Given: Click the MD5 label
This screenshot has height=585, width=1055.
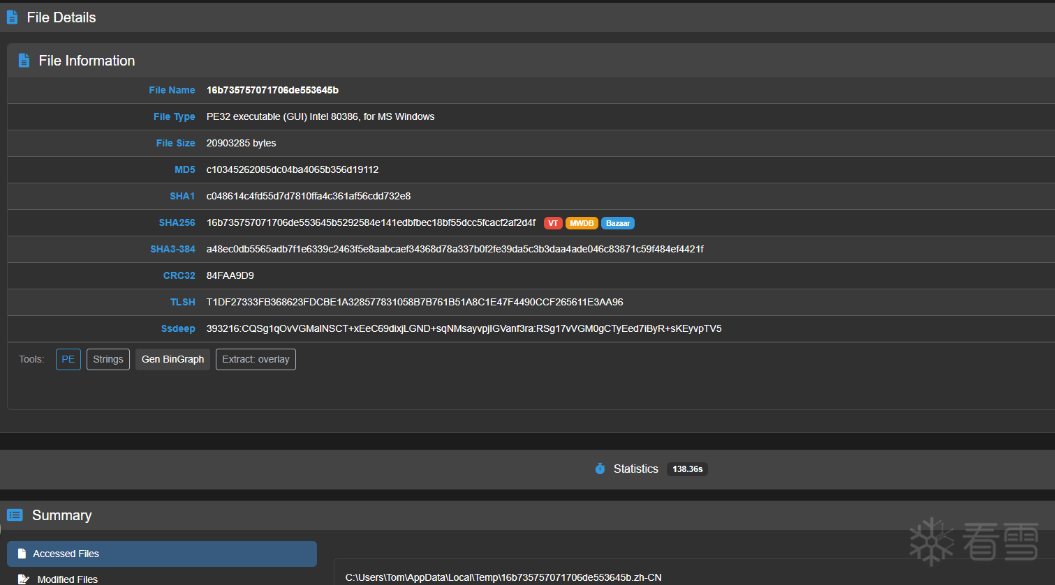Looking at the screenshot, I should pyautogui.click(x=185, y=169).
